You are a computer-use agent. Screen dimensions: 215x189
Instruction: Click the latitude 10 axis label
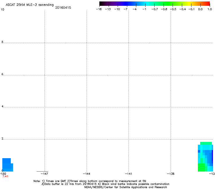pos(2,10)
